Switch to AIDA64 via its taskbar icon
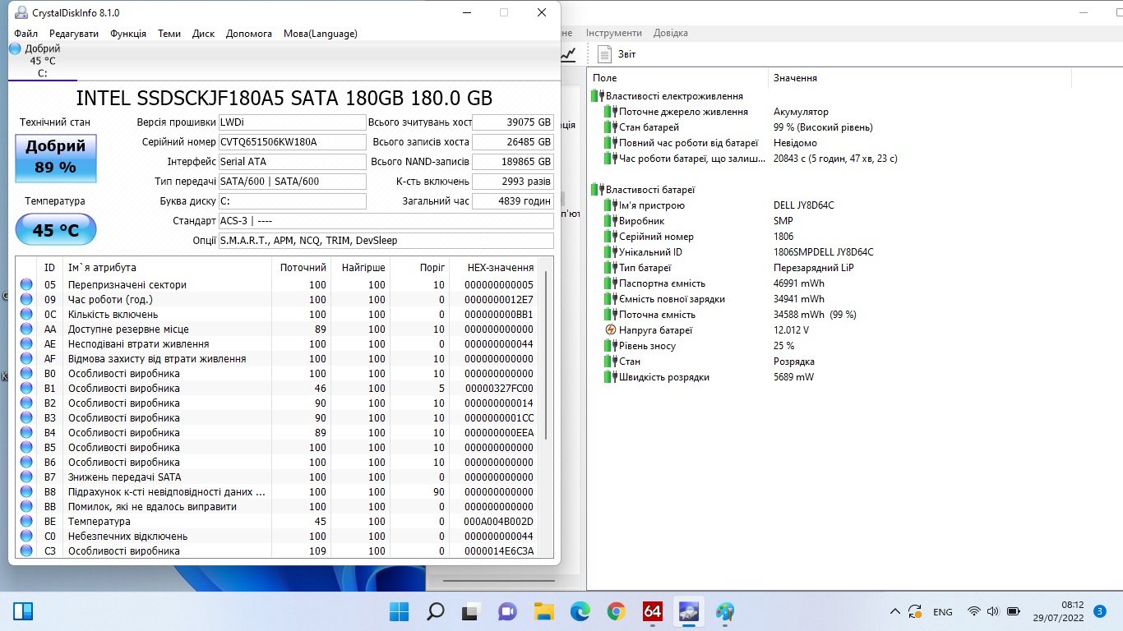The image size is (1123, 631). (x=653, y=611)
